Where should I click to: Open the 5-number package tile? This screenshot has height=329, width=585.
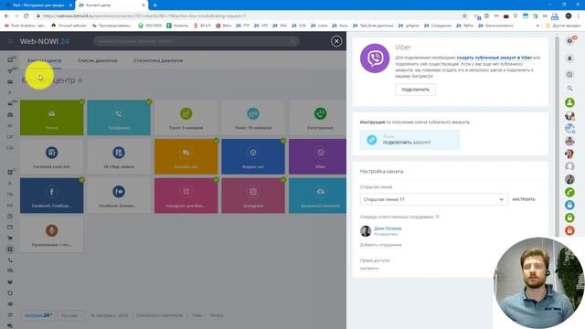click(186, 118)
